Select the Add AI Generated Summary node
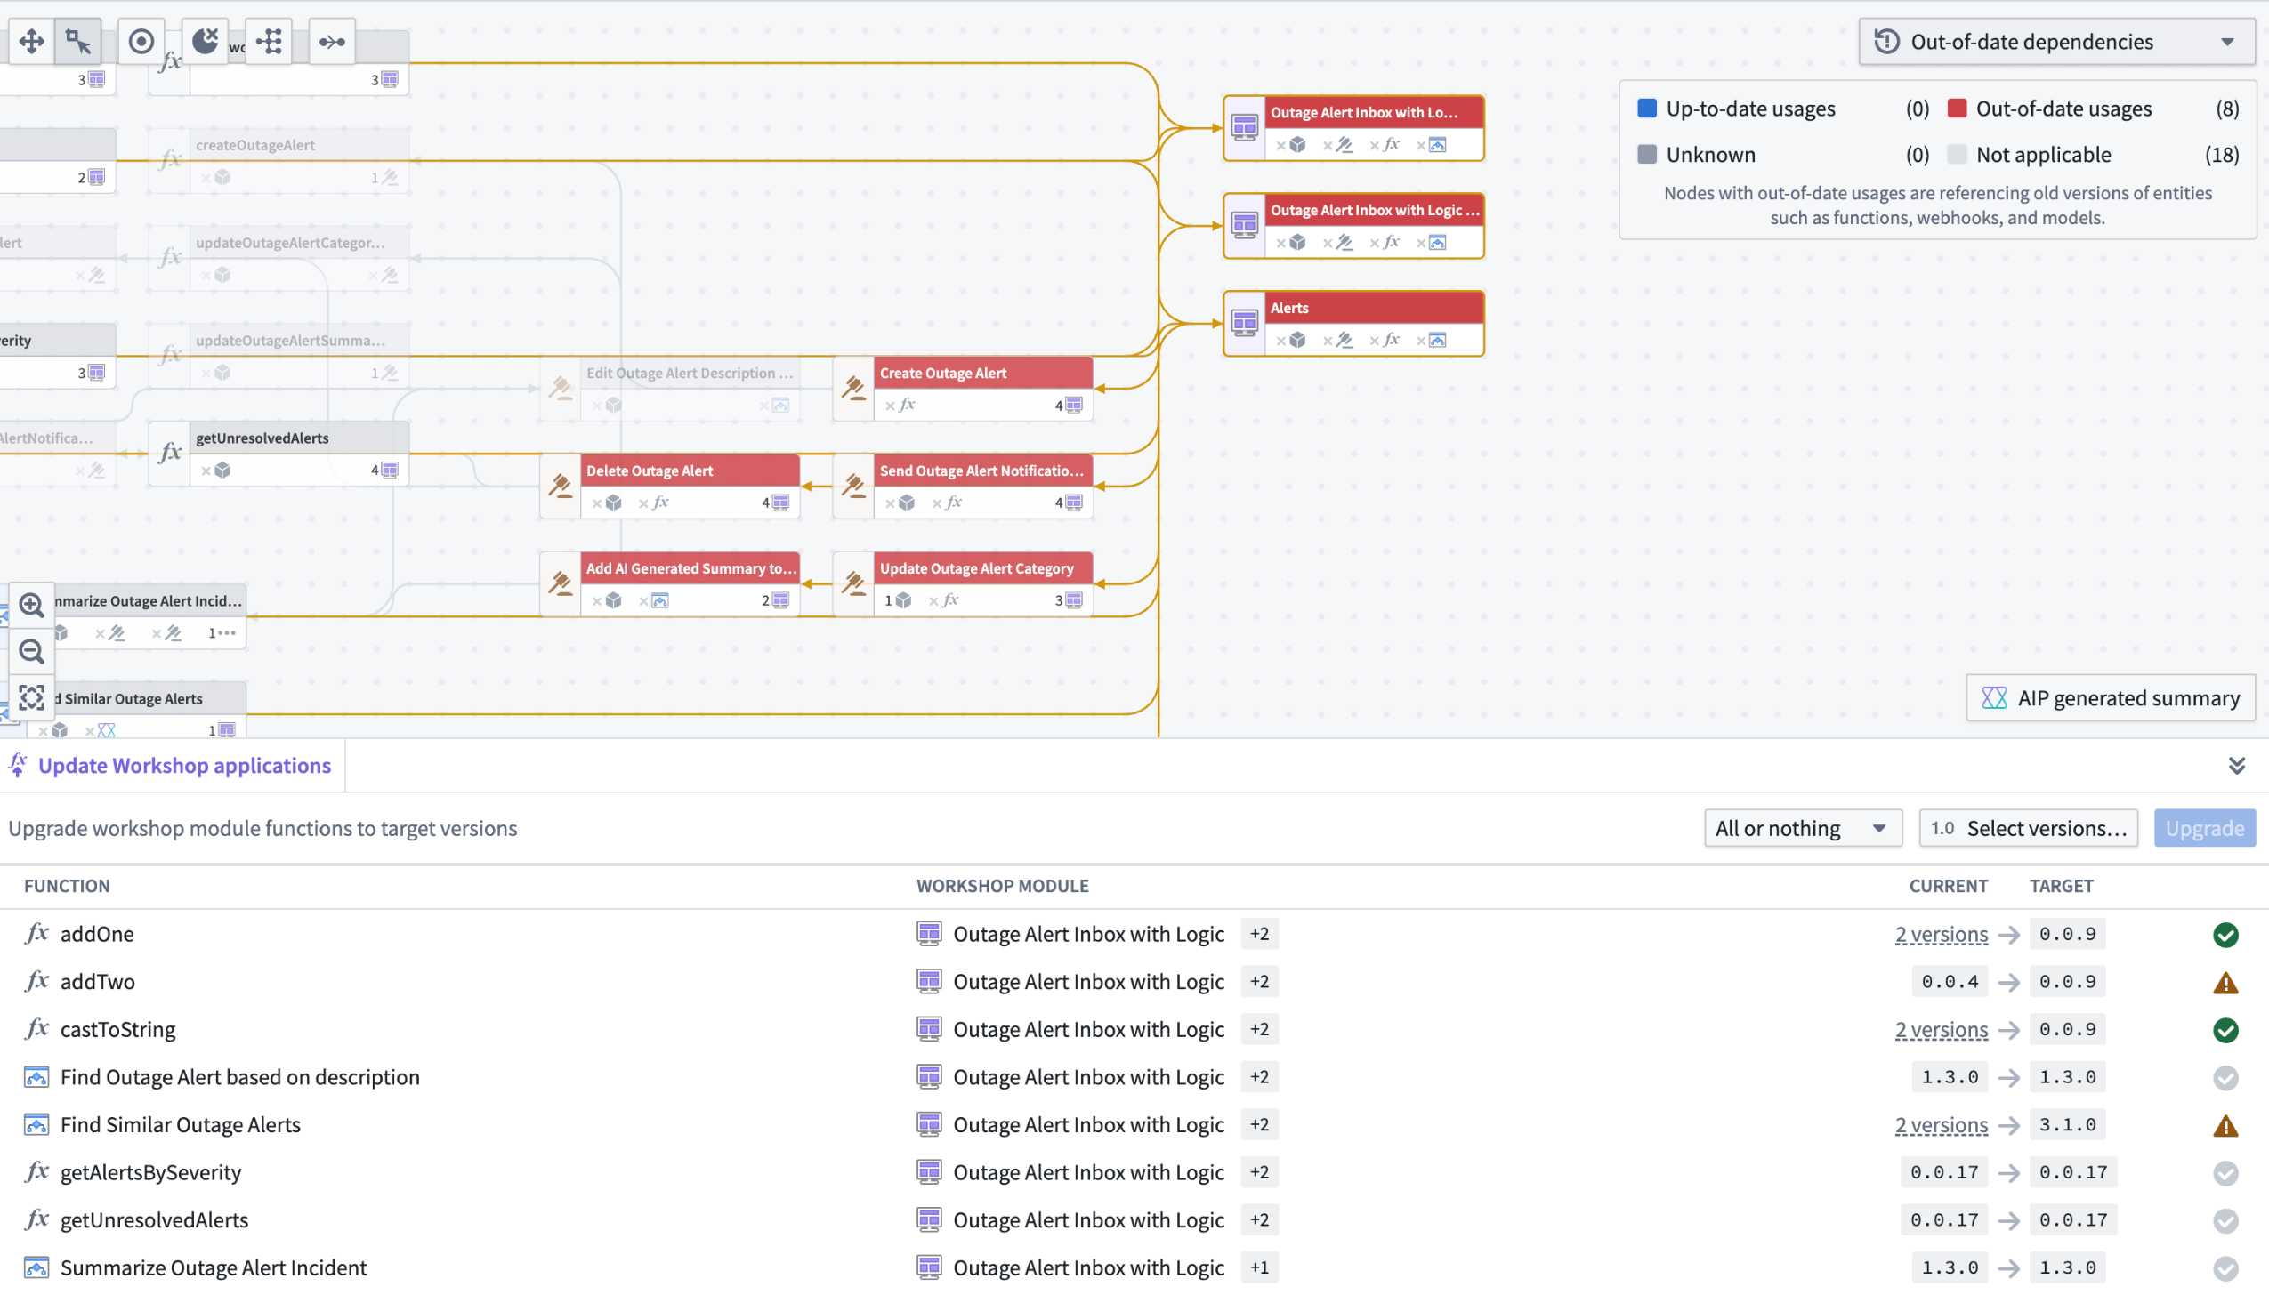The image size is (2269, 1311). (670, 584)
